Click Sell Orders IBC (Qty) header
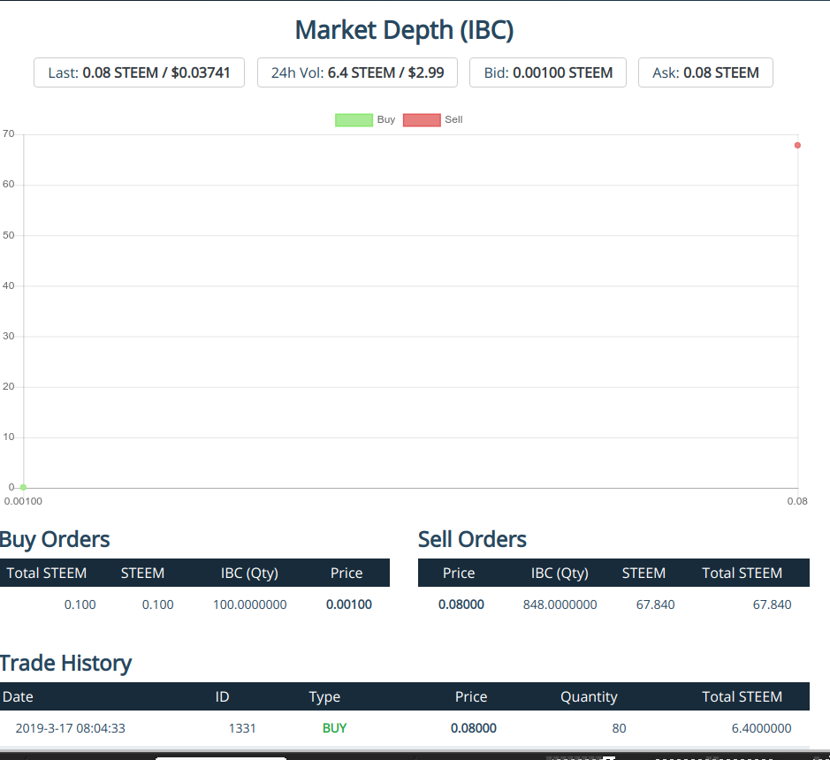830x760 pixels. [560, 574]
